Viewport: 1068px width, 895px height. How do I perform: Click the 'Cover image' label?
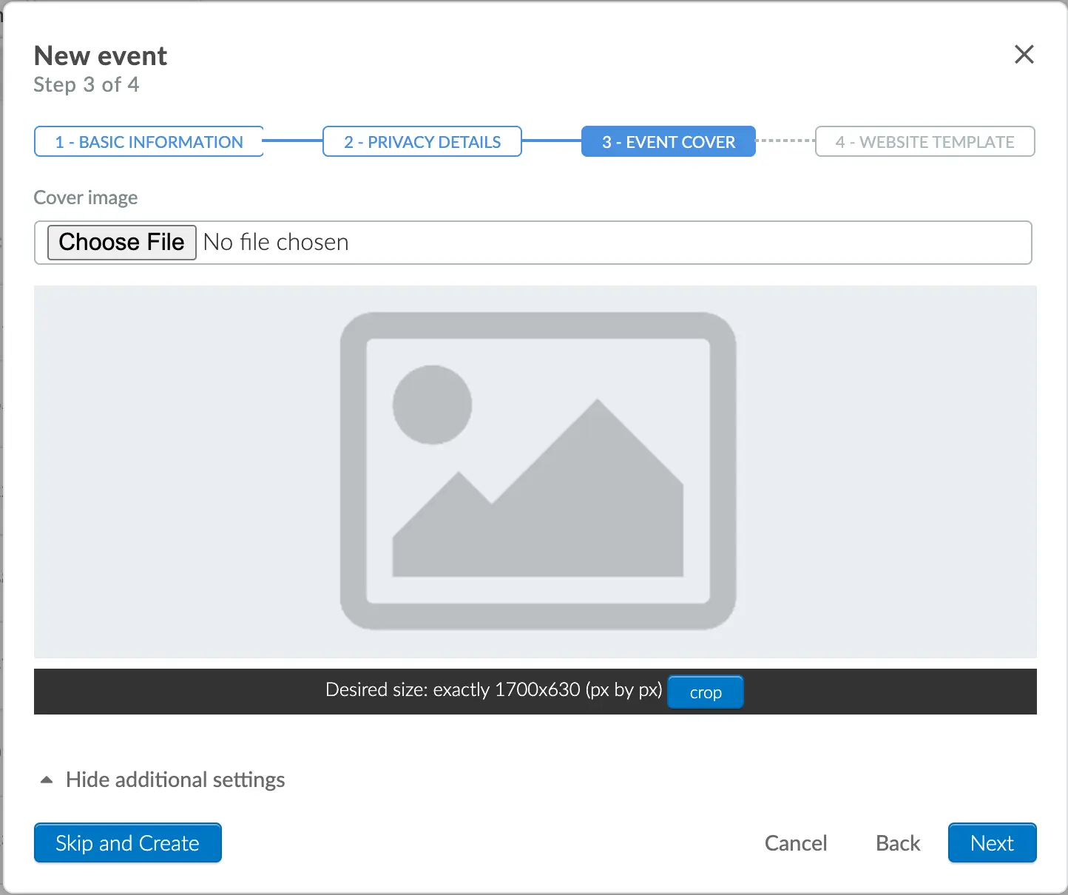point(86,197)
